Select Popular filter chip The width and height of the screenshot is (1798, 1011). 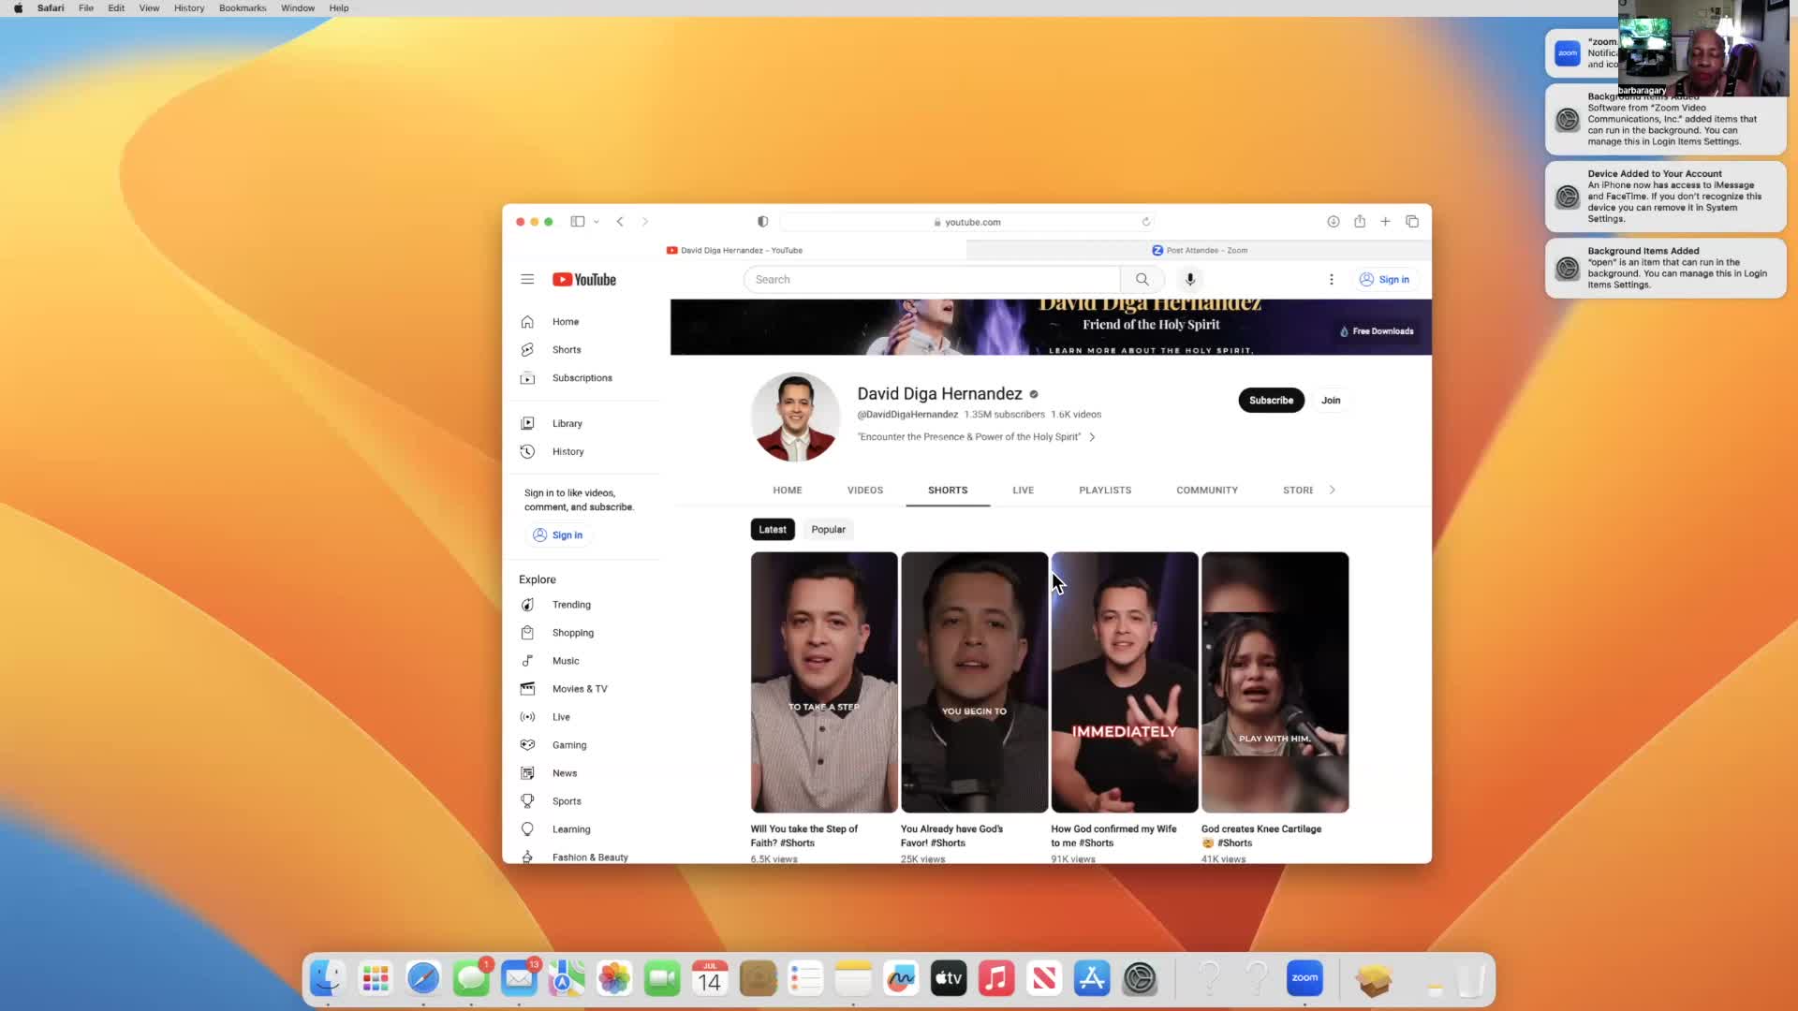click(x=828, y=530)
